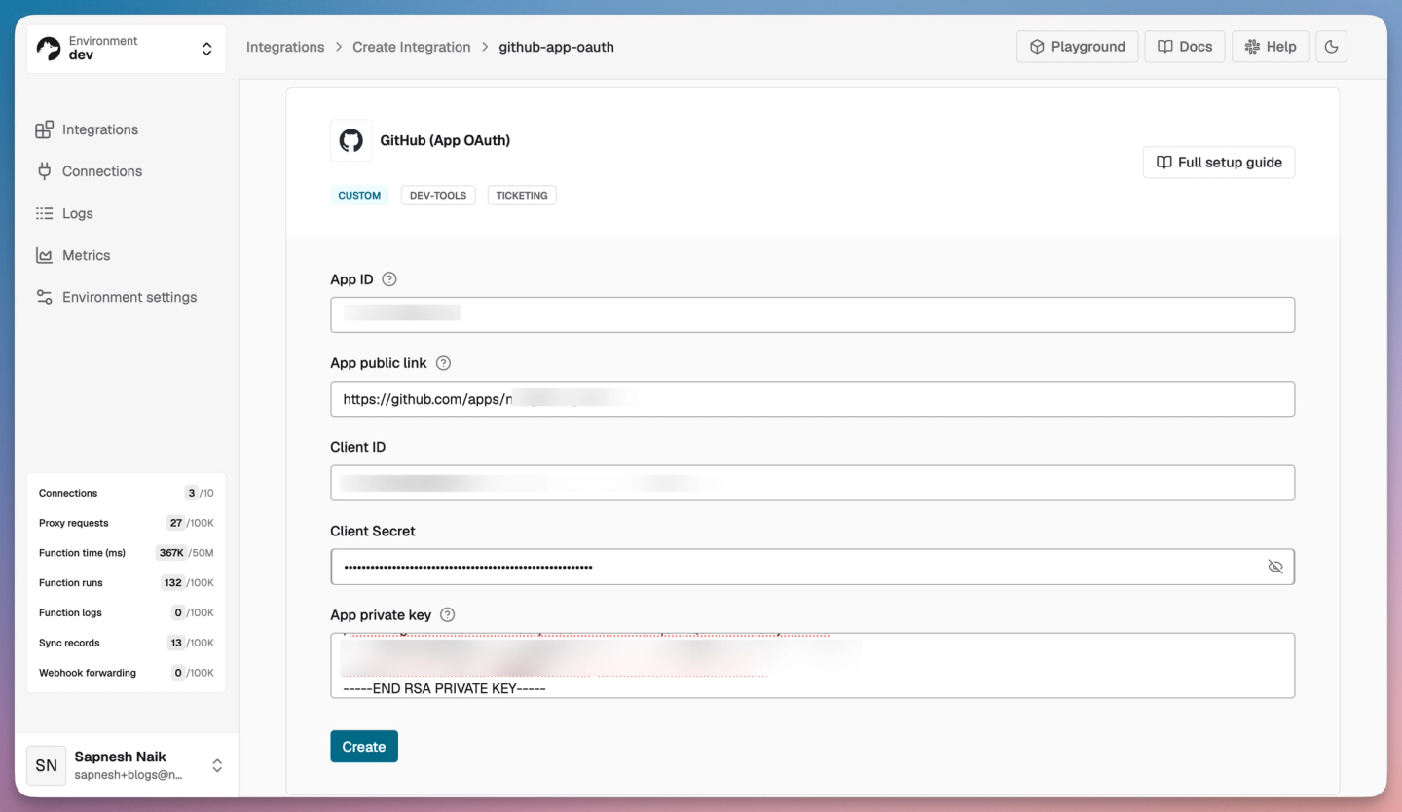1402x812 pixels.
Task: Click the Nango logo icon
Action: 49,49
